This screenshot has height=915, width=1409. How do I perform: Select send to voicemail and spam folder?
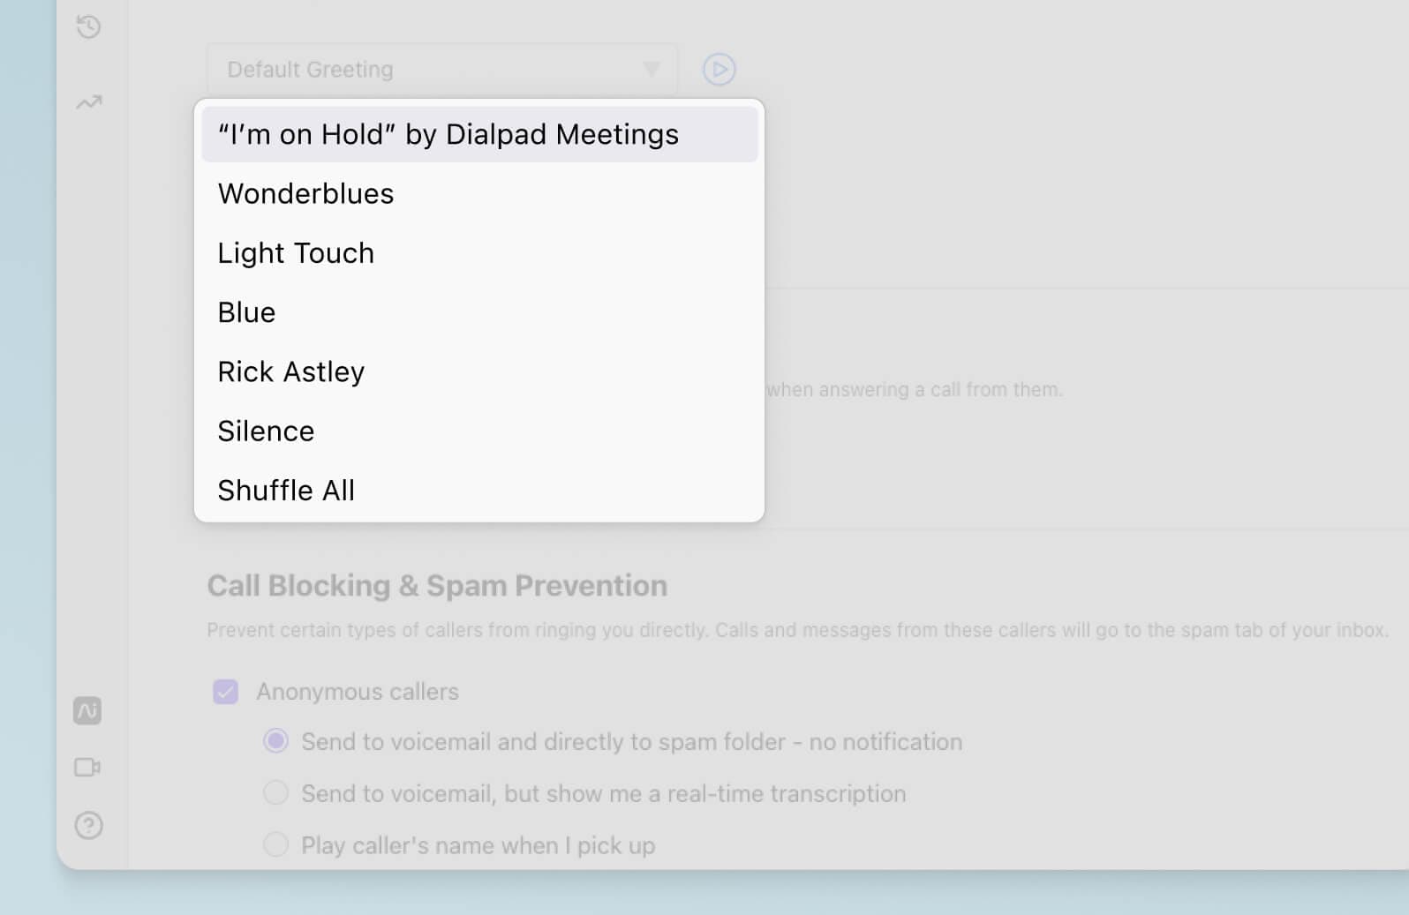(275, 740)
